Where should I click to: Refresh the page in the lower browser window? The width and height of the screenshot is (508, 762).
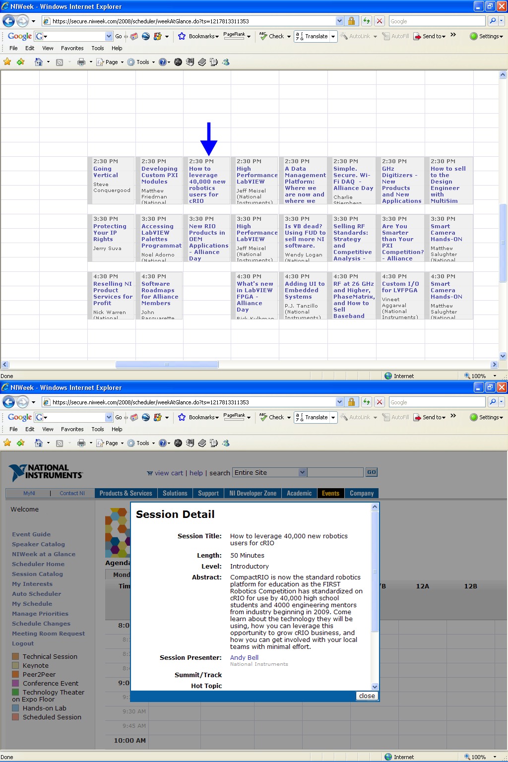point(366,402)
